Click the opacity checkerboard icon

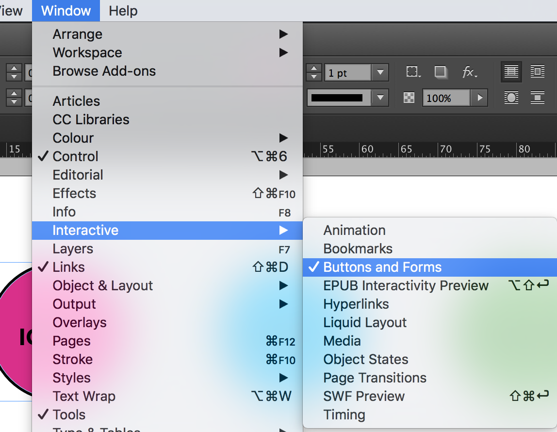(410, 98)
